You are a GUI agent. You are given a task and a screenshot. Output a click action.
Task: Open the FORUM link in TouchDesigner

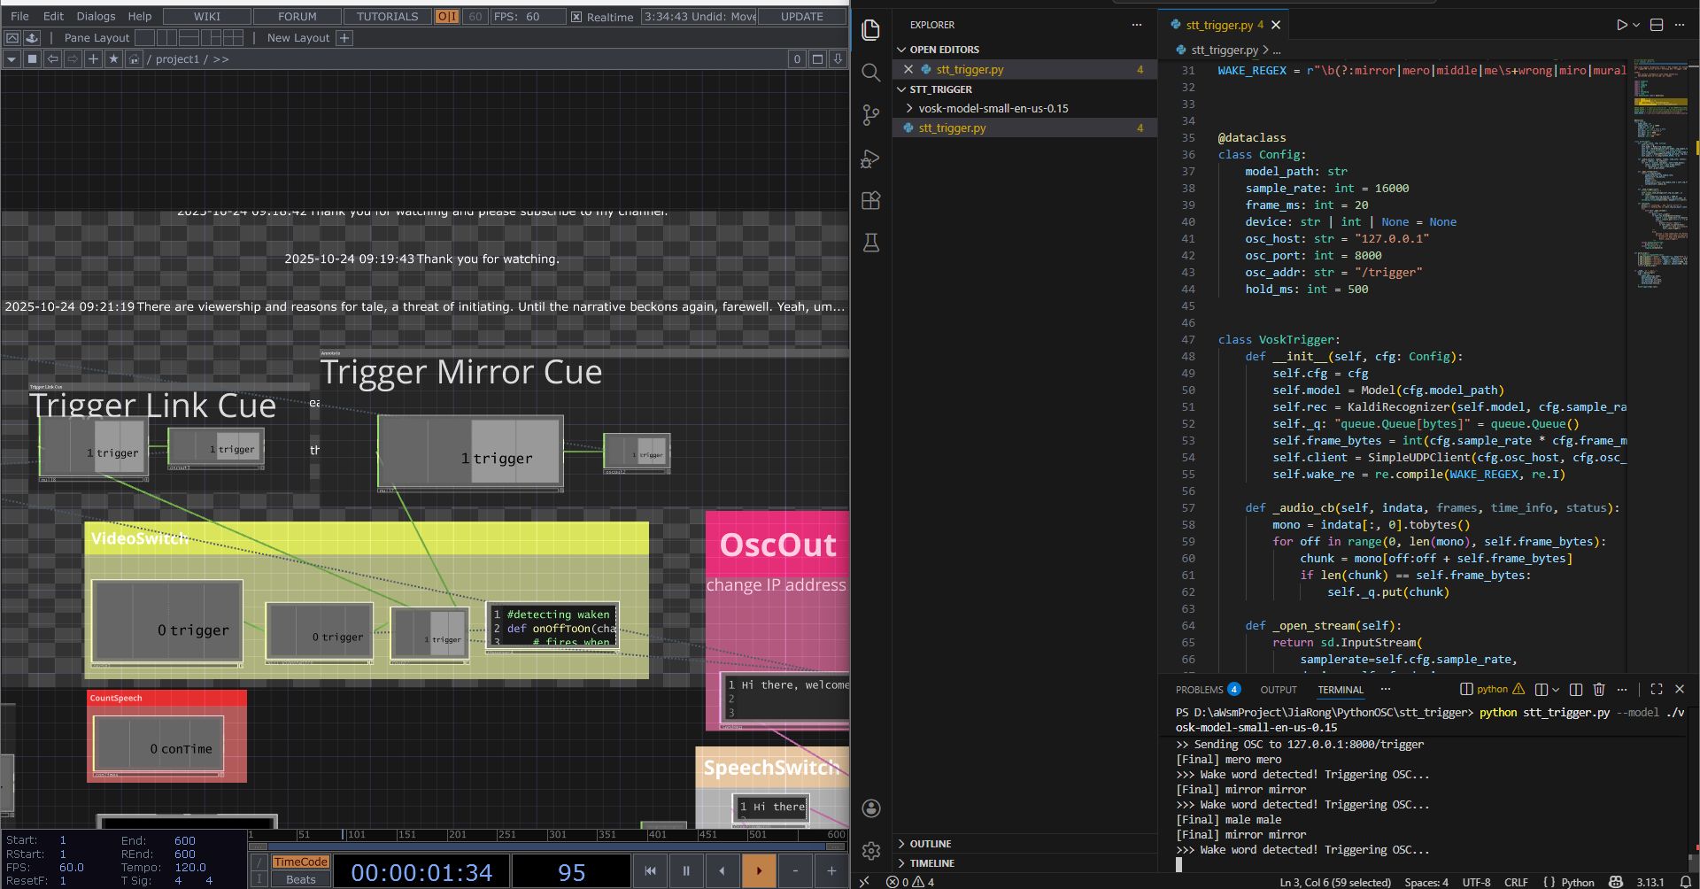pos(297,16)
